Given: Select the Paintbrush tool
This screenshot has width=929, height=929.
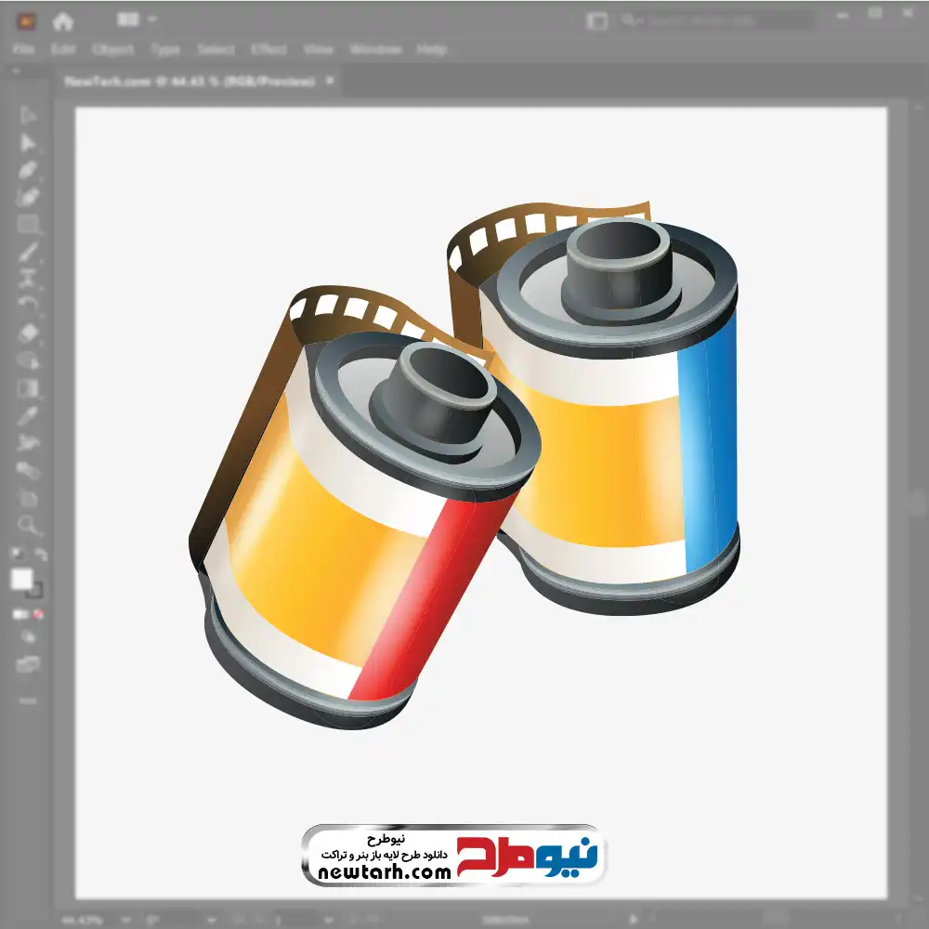Looking at the screenshot, I should [x=28, y=253].
